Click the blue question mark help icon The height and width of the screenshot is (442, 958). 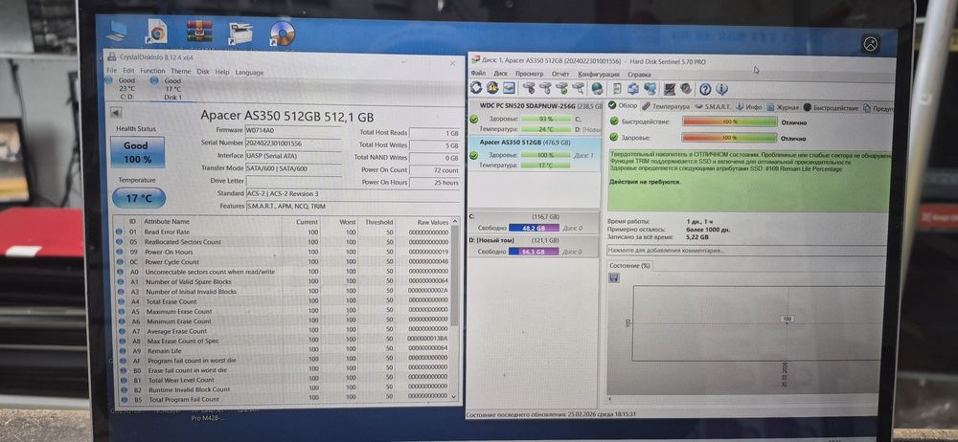[x=705, y=90]
